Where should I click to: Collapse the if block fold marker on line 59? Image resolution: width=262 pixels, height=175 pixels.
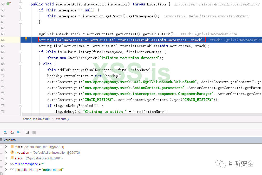[x=20, y=10]
